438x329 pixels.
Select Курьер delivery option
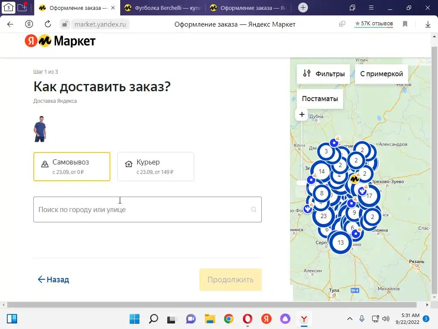coord(156,167)
